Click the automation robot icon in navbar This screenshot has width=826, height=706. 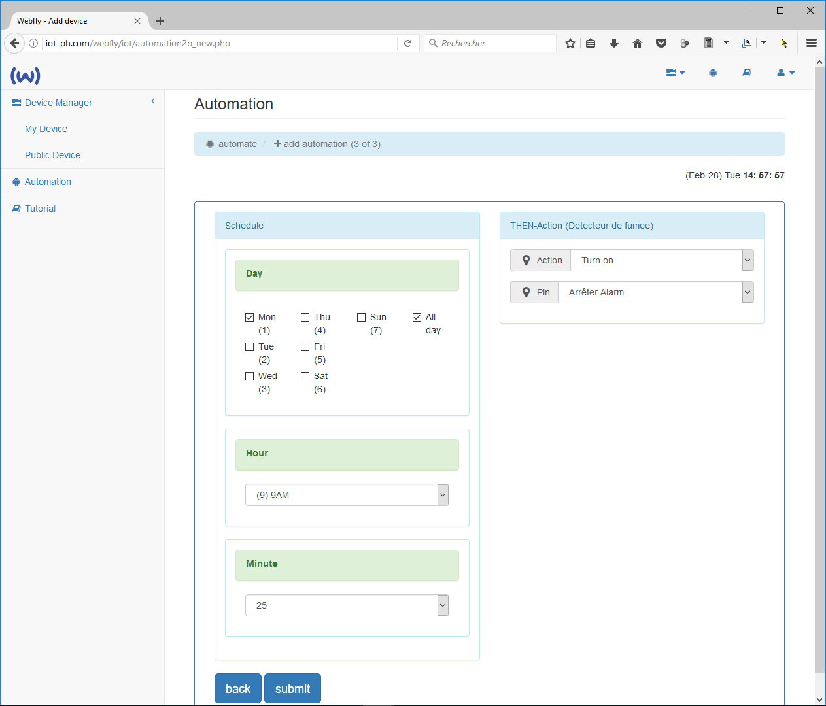[x=713, y=73]
